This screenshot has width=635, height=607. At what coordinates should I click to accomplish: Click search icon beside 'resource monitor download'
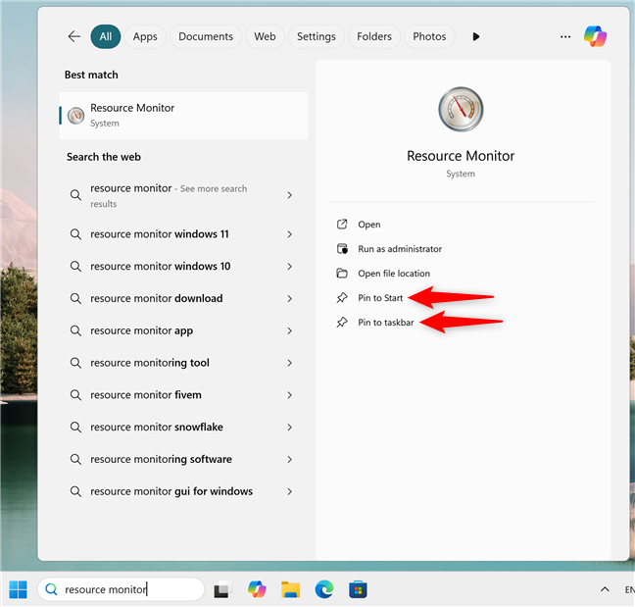75,298
